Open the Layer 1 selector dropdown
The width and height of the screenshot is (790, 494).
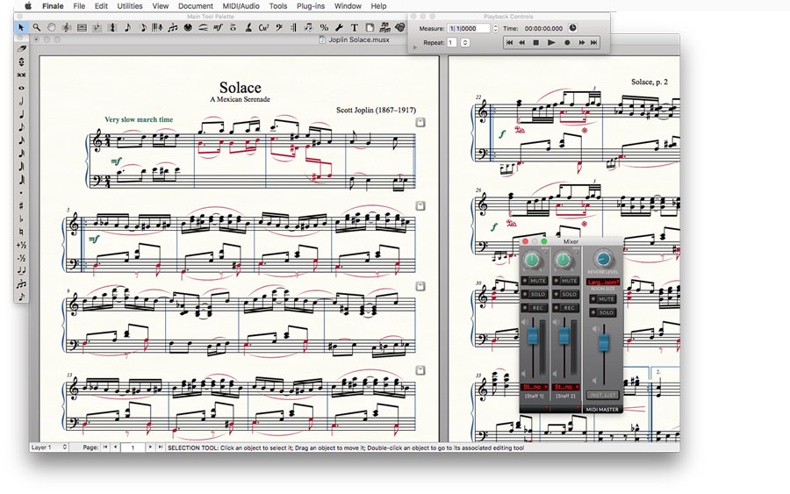pos(49,447)
